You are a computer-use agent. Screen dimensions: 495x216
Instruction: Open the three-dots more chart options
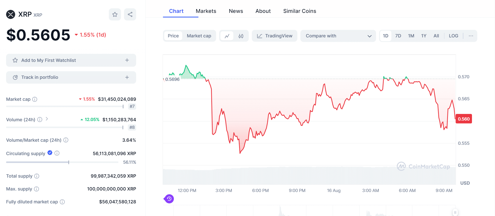(471, 36)
